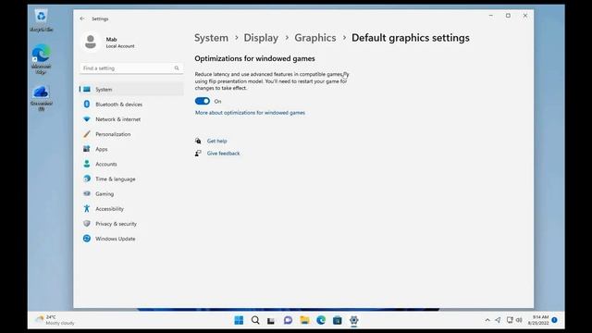592x333 pixels.
Task: Open the Apps icon in sidebar
Action: (87, 149)
